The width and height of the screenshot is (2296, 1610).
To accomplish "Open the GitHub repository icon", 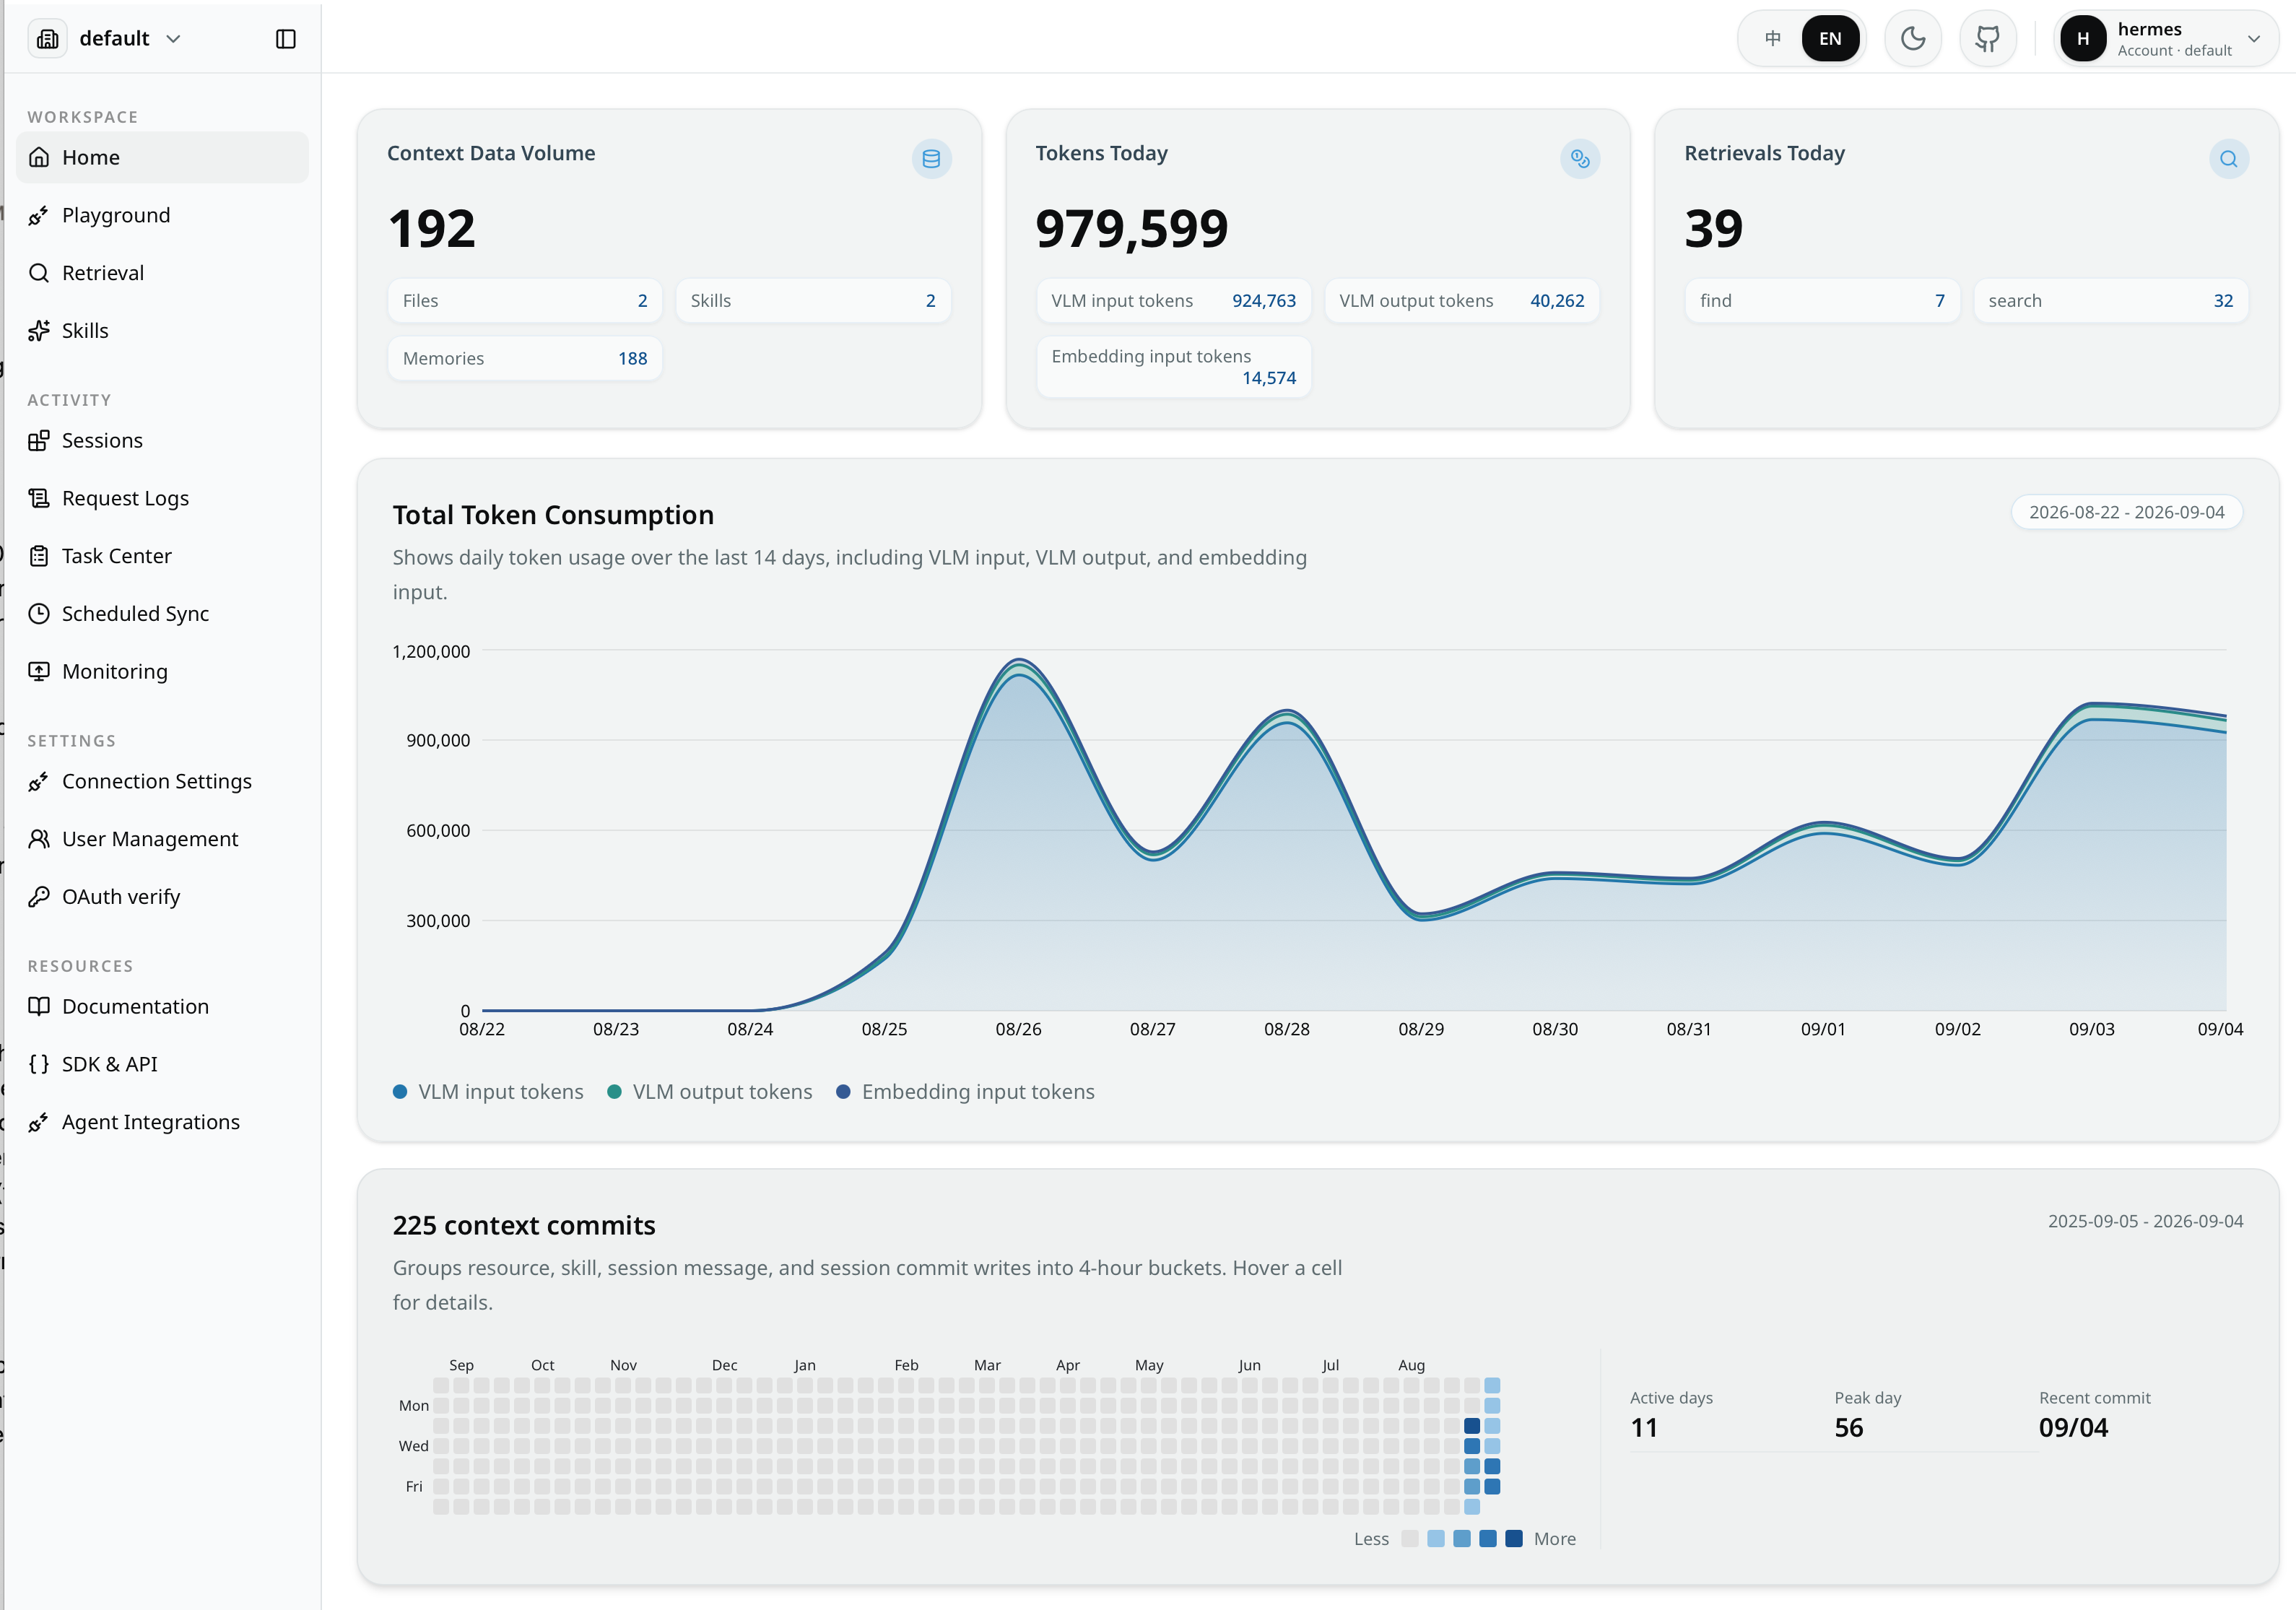I will coord(1988,39).
